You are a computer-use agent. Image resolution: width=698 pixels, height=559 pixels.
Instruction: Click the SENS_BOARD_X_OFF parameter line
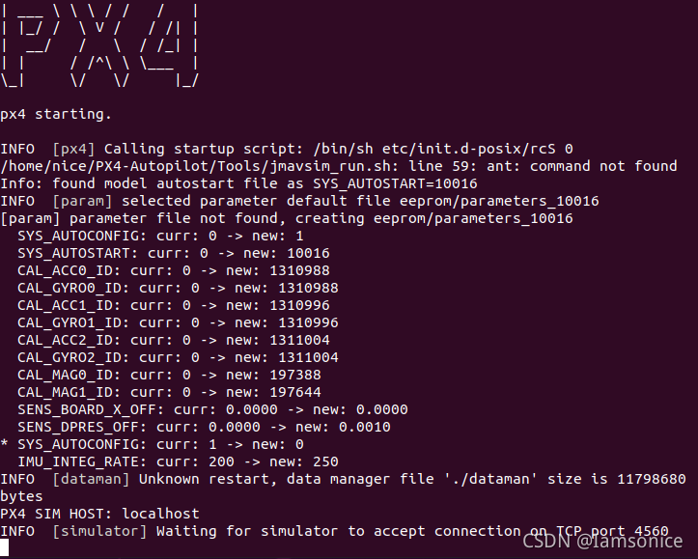(212, 409)
